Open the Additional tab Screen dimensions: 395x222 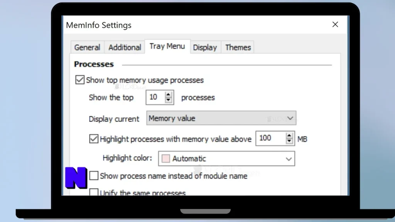[x=125, y=47]
